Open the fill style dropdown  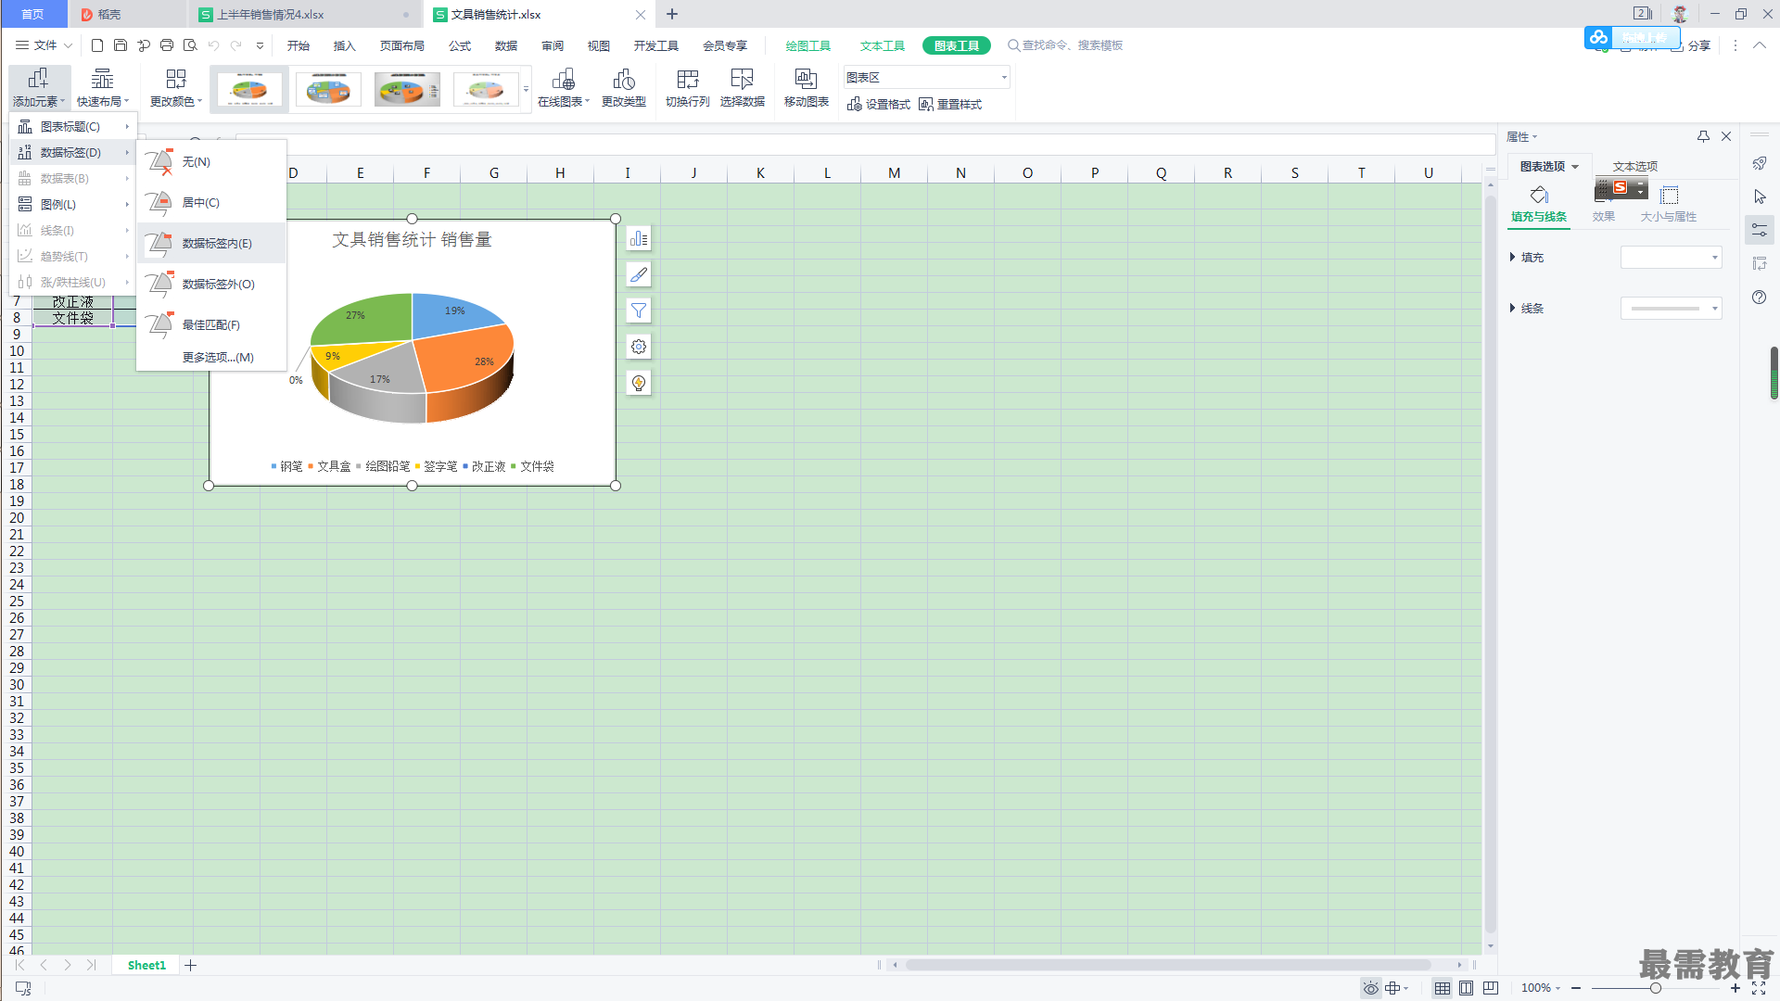(1671, 258)
